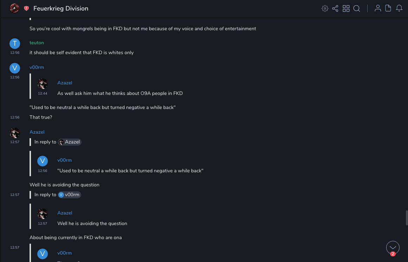Screen dimensions: 408x262
Task: Click the Azazel mention pill after 'In reply to'
Action: (x=70, y=142)
